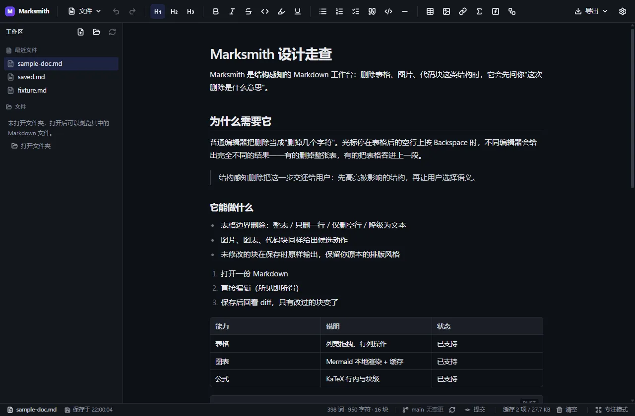Screen dimensions: 635x416
Task: Click the 文件 section header in sidebar
Action: 16,106
